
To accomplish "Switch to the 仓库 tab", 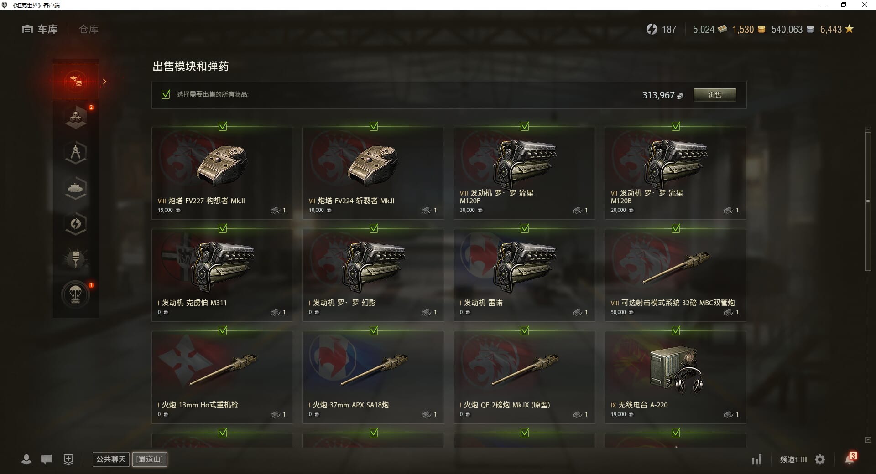I will pos(89,29).
